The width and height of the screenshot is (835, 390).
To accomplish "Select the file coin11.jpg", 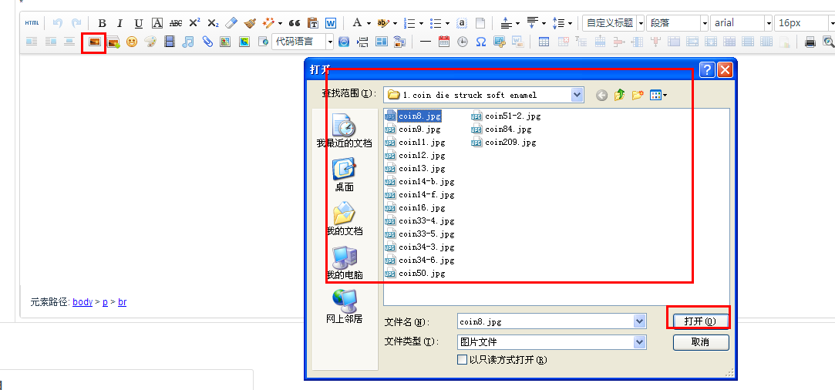I will pos(415,142).
